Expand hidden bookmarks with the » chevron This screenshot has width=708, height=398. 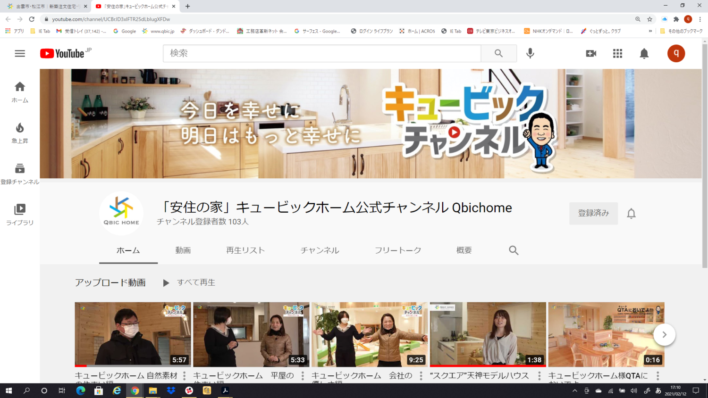coord(650,31)
